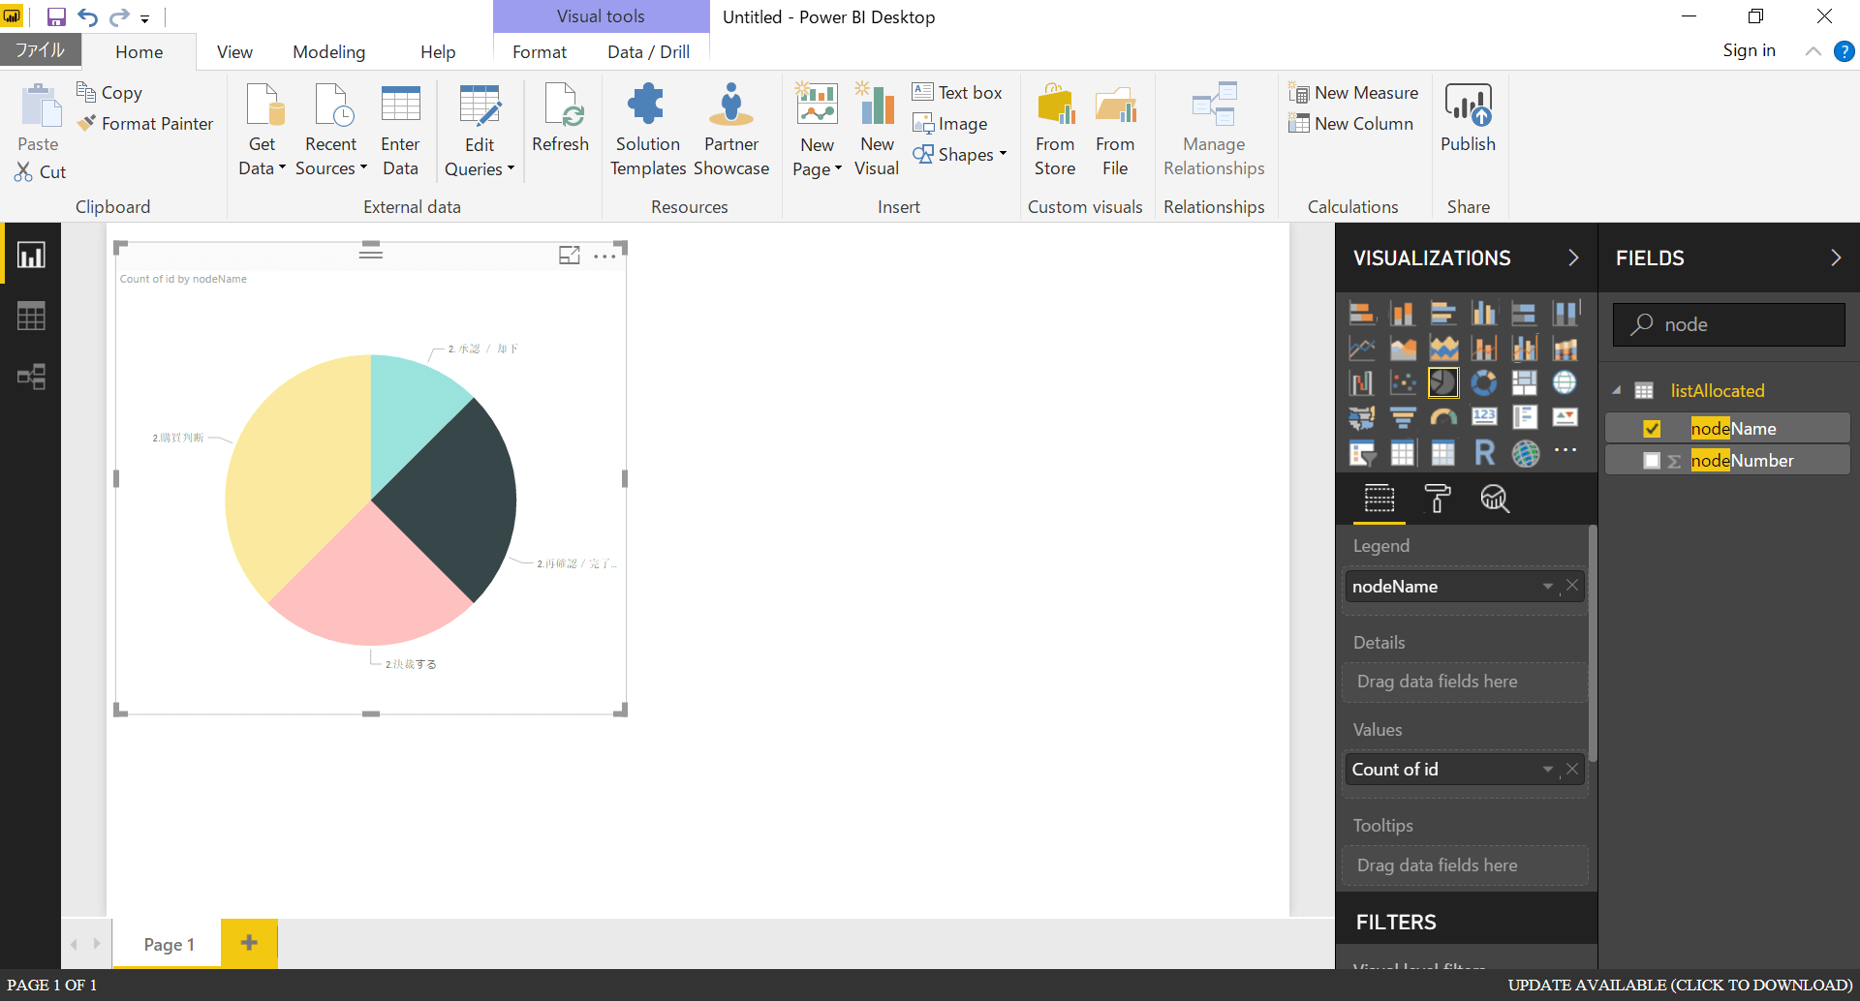The height and width of the screenshot is (1001, 1860).
Task: Open the Format paint roller tab
Action: coord(1437,499)
